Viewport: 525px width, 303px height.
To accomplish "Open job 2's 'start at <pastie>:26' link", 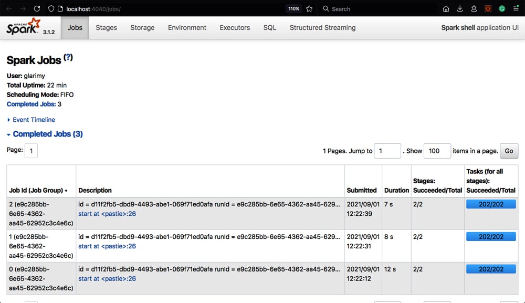I will pos(107,214).
